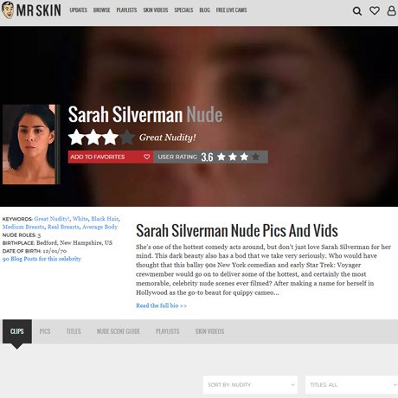Switch to the Pics tab
The image size is (398, 398).
click(x=45, y=331)
